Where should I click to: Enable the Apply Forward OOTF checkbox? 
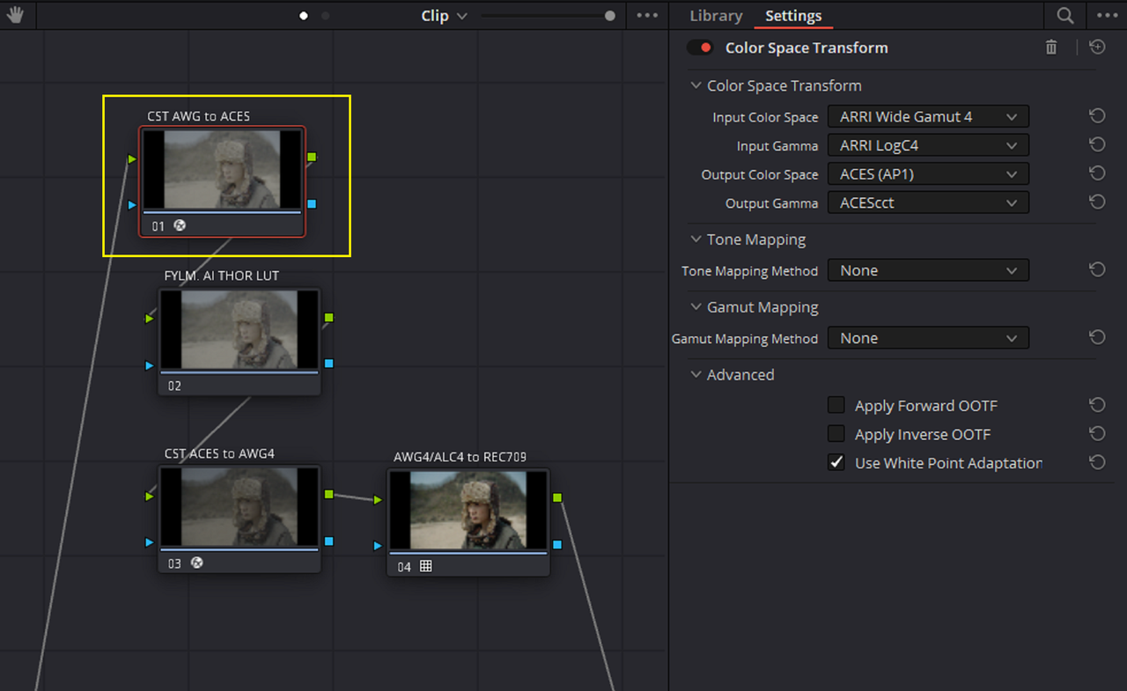[x=836, y=405]
